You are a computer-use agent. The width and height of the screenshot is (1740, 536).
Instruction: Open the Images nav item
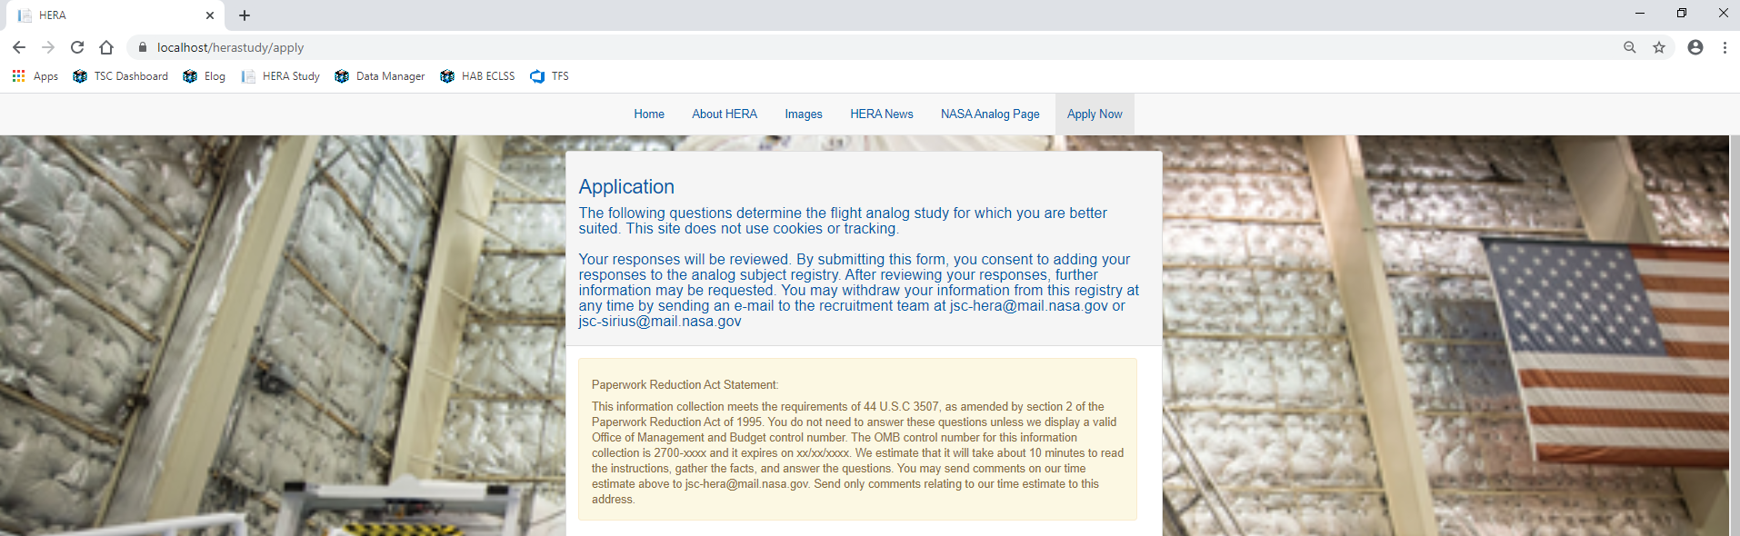[x=804, y=114]
